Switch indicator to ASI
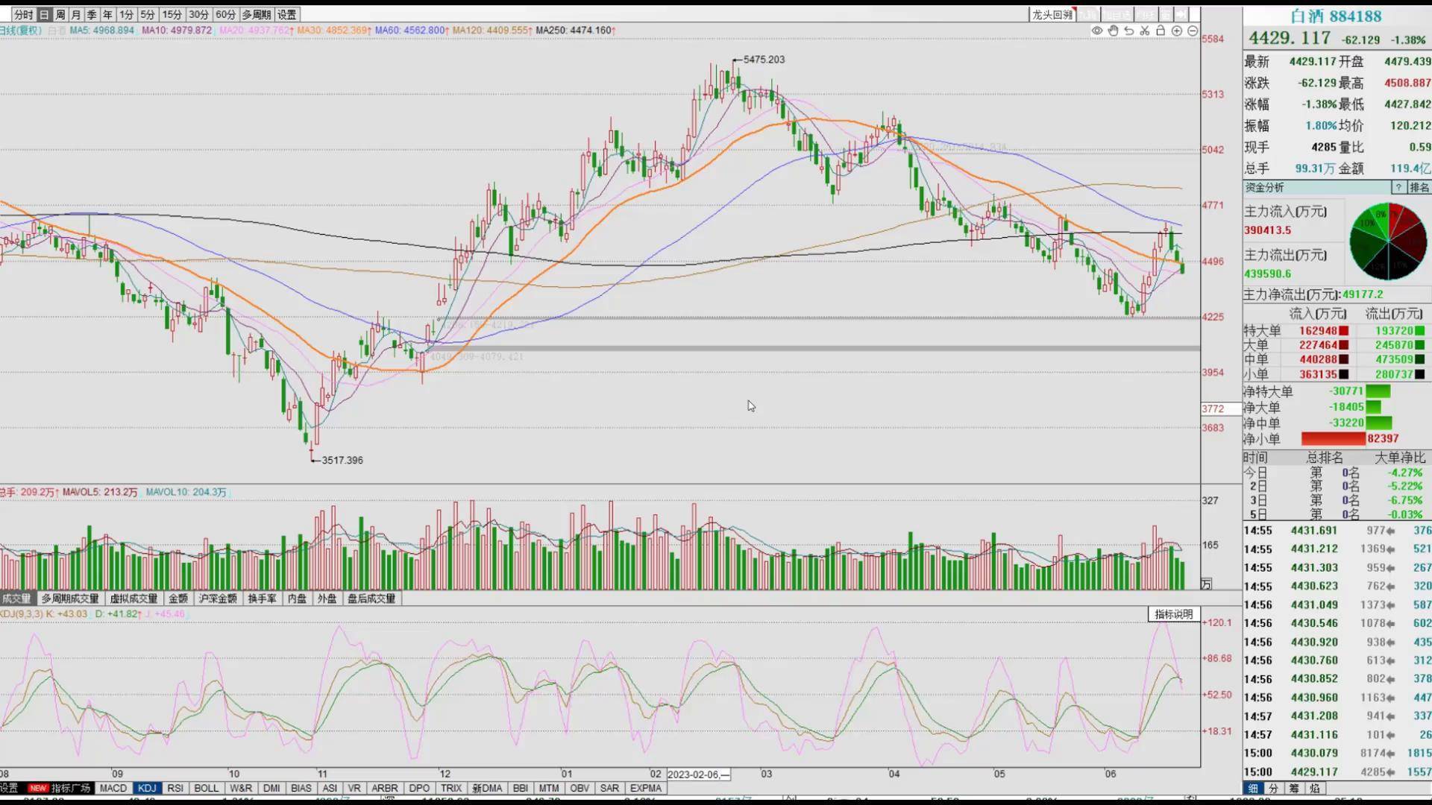Screen dimensions: 1432x805 pos(330,788)
